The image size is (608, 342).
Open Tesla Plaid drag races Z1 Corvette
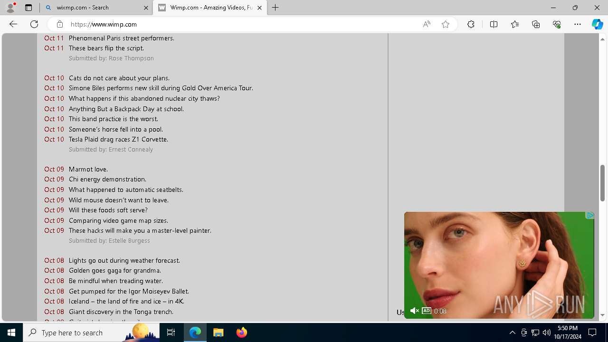(x=119, y=139)
